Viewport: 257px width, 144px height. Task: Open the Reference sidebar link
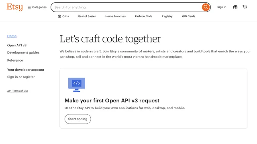(x=15, y=60)
